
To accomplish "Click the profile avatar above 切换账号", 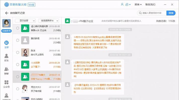I will (7, 23).
